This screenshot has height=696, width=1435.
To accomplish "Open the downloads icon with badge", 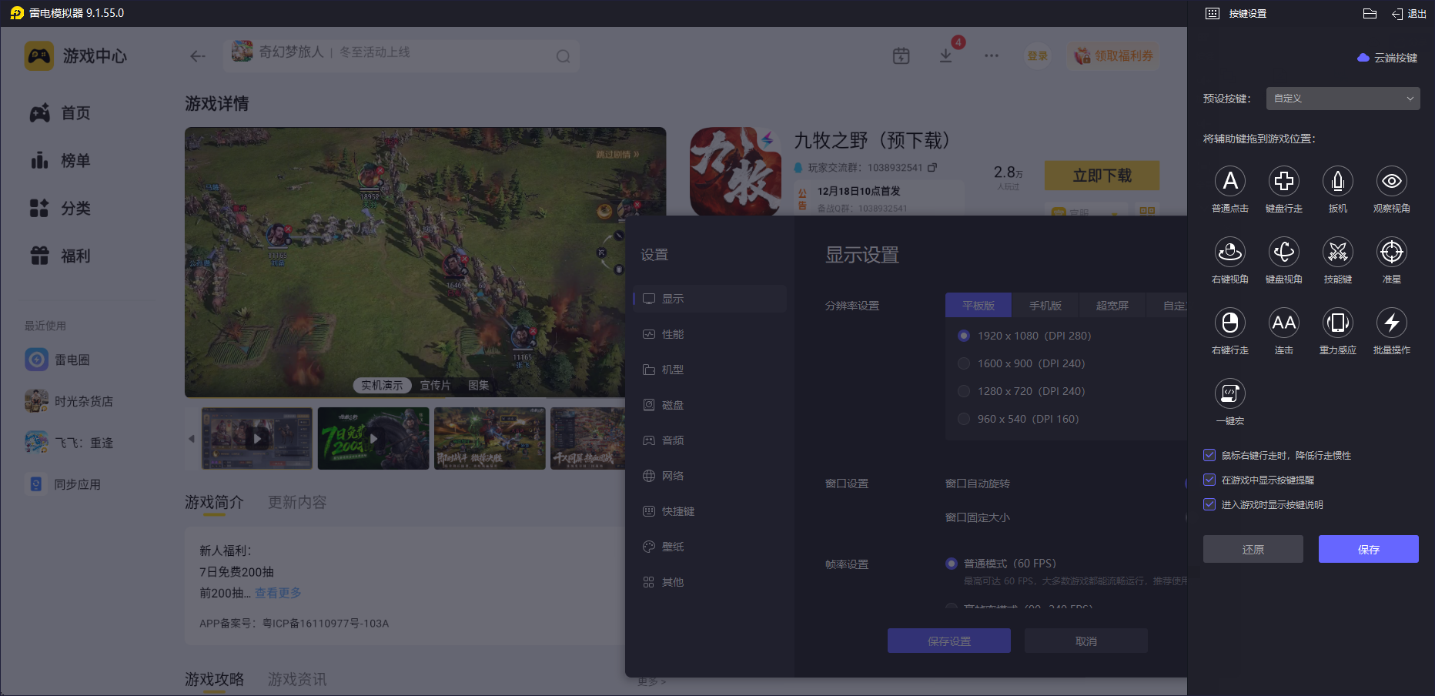I will 946,55.
